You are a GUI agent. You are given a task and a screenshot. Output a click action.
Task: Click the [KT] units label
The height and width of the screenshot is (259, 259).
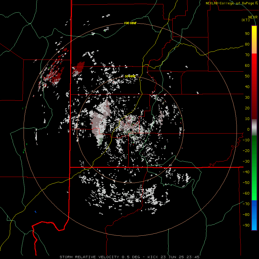coord(245,20)
